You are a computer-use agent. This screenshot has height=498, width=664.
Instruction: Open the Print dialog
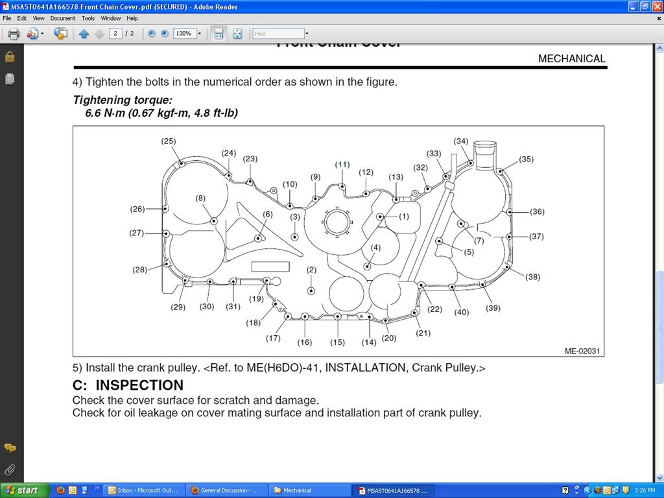coord(13,34)
